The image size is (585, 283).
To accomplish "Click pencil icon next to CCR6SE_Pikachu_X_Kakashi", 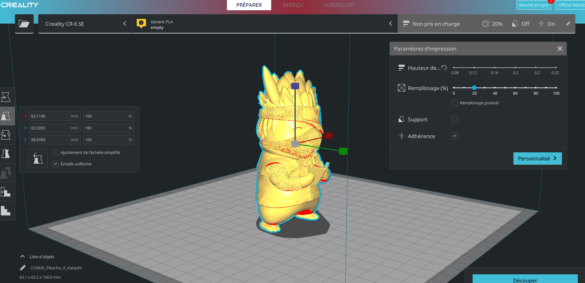I will 23,268.
